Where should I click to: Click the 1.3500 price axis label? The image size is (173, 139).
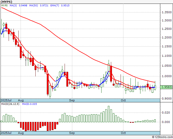click(167, 12)
